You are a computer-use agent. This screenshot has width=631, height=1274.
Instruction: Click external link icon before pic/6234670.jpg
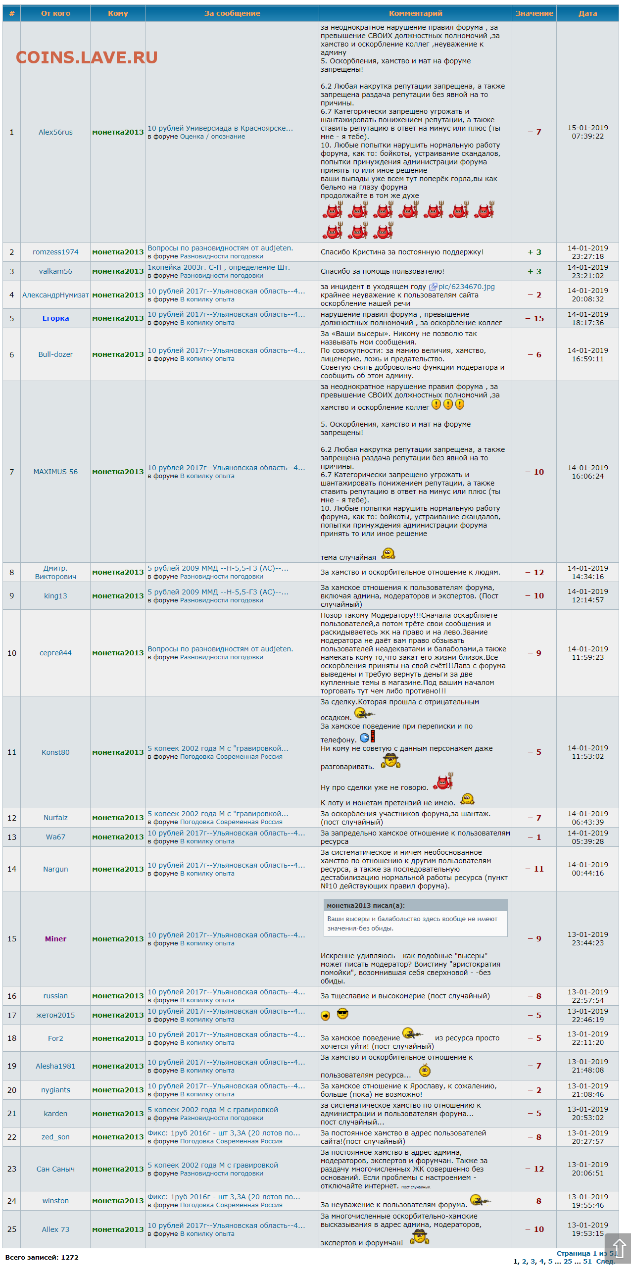[x=433, y=287]
